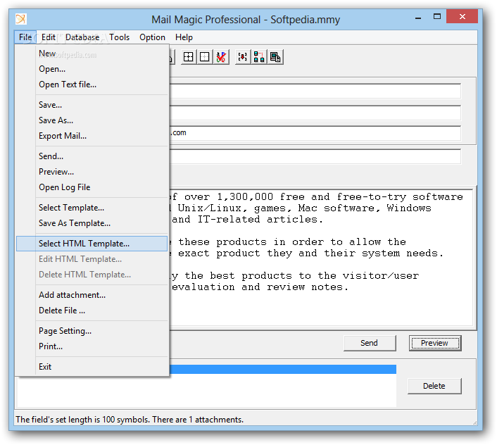Choose New from the File menu

[x=92, y=54]
